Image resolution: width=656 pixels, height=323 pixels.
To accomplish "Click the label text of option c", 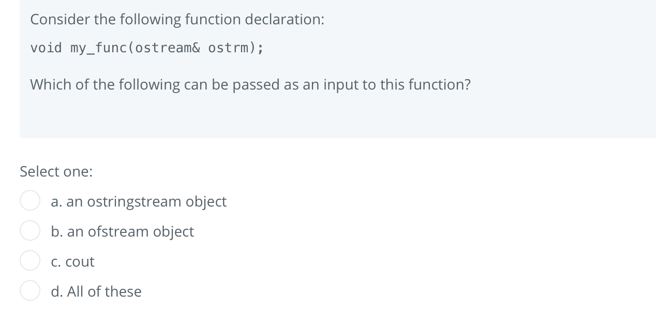I will click(72, 262).
